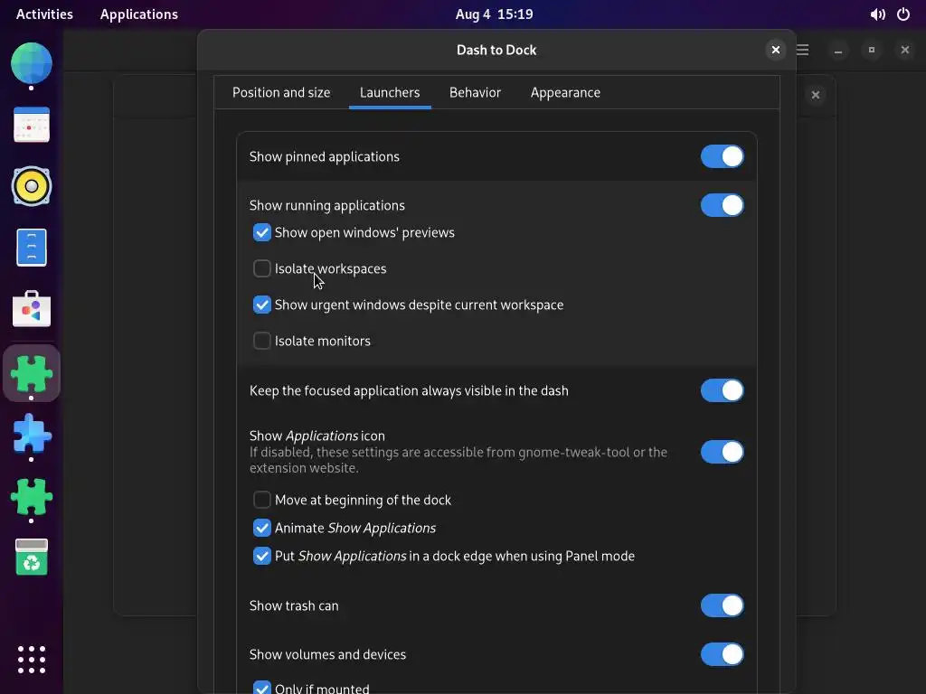The image size is (926, 694).
Task: Switch to the Appearance tab
Action: click(565, 92)
